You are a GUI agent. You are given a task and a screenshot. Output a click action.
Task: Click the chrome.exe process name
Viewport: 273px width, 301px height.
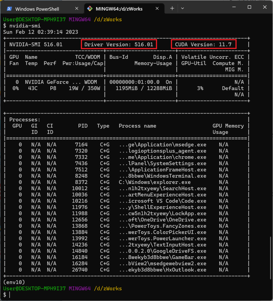163,157
